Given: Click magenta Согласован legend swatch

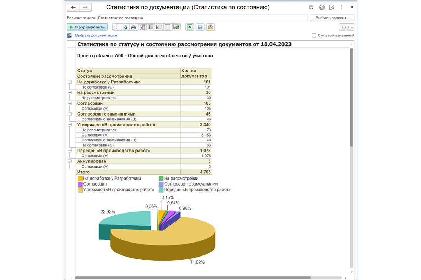Looking at the screenshot, I should point(80,184).
